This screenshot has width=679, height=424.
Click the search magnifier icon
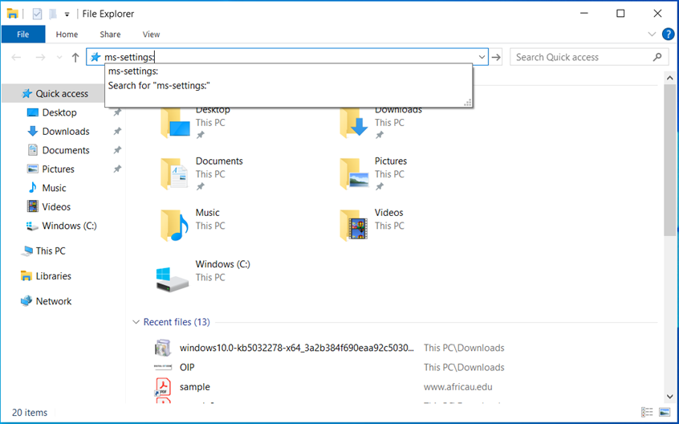(657, 57)
